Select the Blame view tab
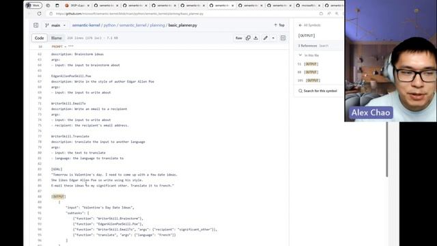This screenshot has height=246, width=437. tap(56, 38)
